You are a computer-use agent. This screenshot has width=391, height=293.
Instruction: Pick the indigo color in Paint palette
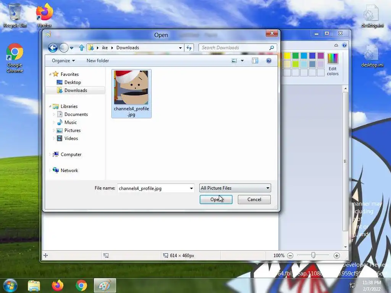tap(312, 56)
